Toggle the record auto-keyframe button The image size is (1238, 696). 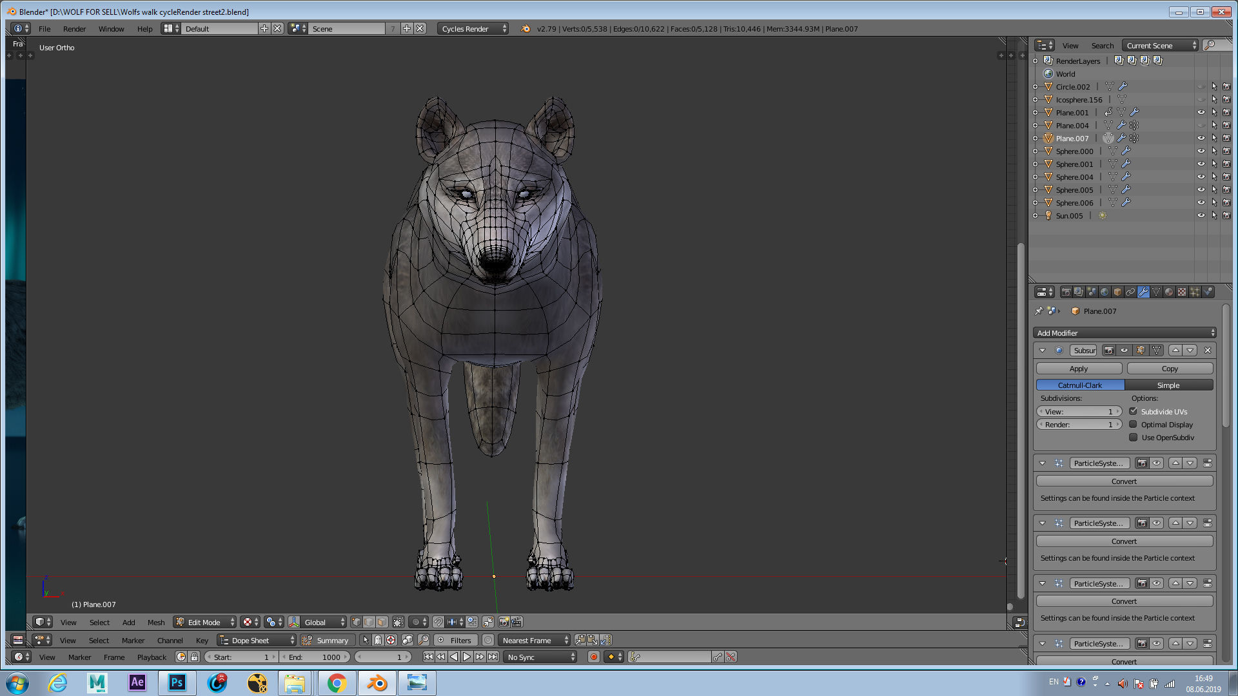coord(594,657)
